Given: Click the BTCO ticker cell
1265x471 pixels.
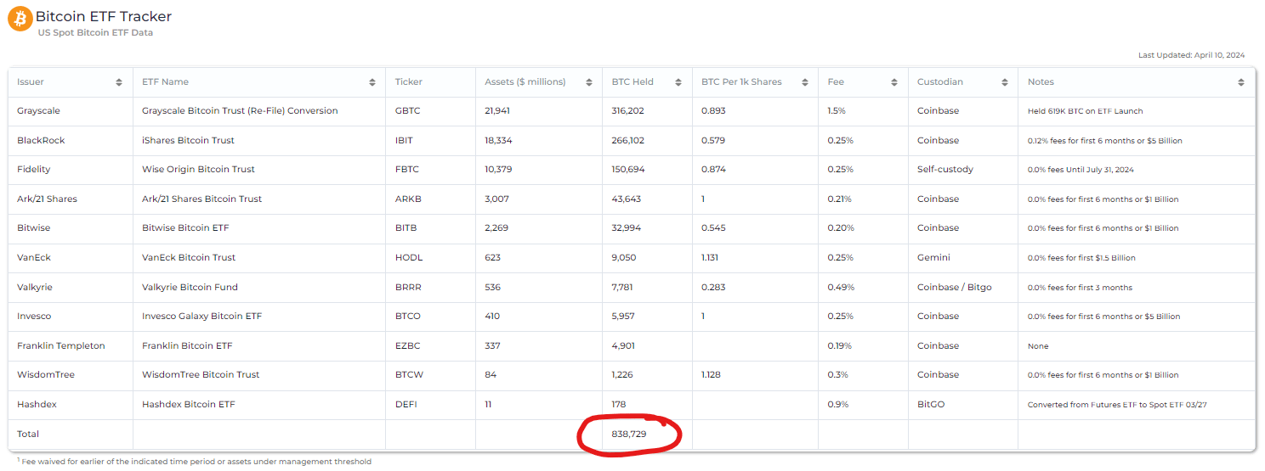Looking at the screenshot, I should click(408, 316).
